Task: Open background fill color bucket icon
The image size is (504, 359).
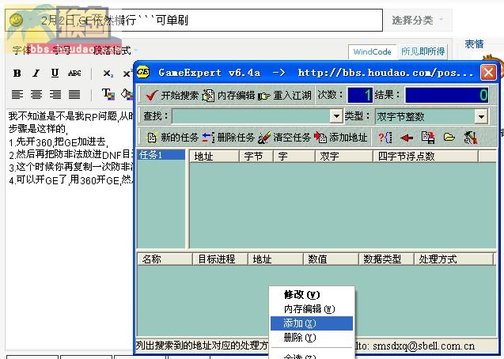Action: pos(127,94)
